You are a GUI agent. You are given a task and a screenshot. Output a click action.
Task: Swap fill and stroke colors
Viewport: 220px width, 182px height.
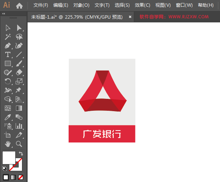(x=21, y=153)
